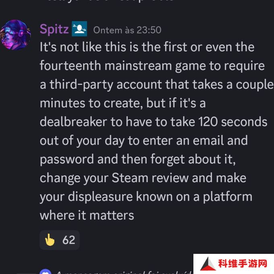Viewport: 274px width, 274px height.
Task: Click the role badge icon beside Spitz
Action: click(x=79, y=29)
